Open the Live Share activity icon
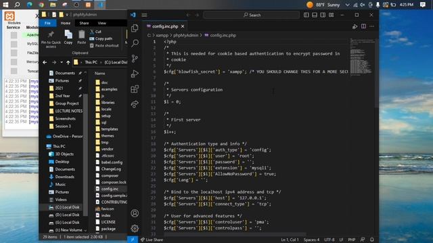Viewport: 433px width, 243px height. 135,104
